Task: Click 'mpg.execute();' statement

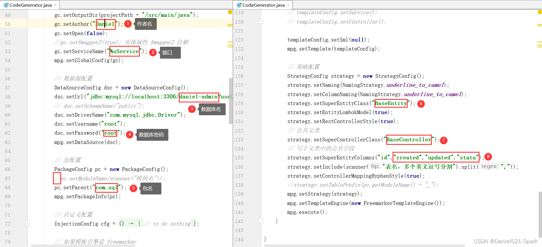Action: pyautogui.click(x=307, y=212)
